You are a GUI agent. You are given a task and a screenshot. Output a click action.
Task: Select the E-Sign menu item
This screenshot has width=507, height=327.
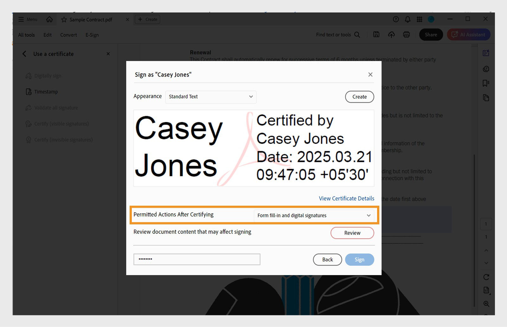point(92,35)
